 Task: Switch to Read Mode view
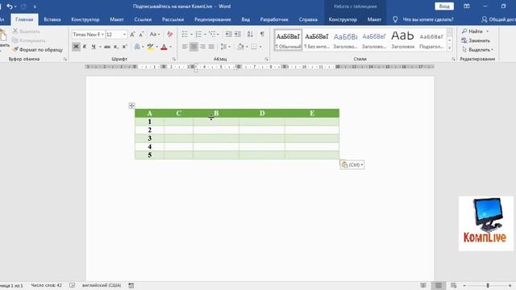coord(423,285)
